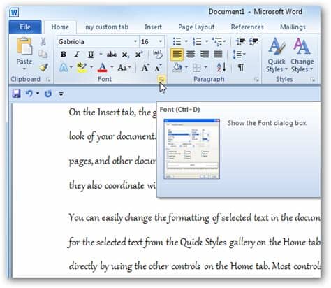
Task: Click the Borders icon
Action: pos(197,68)
